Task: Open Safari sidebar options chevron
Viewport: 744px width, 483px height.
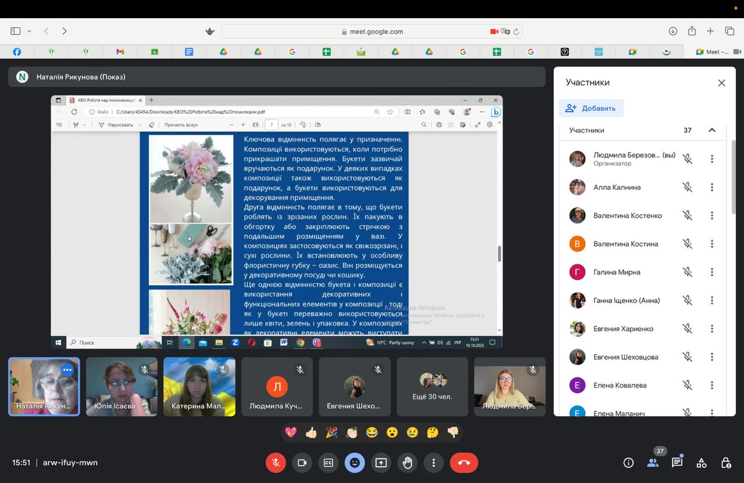Action: click(x=29, y=31)
